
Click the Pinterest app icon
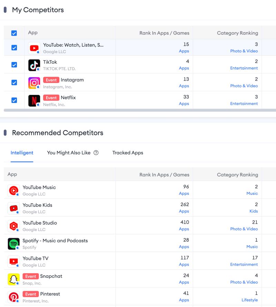pyautogui.click(x=13, y=297)
